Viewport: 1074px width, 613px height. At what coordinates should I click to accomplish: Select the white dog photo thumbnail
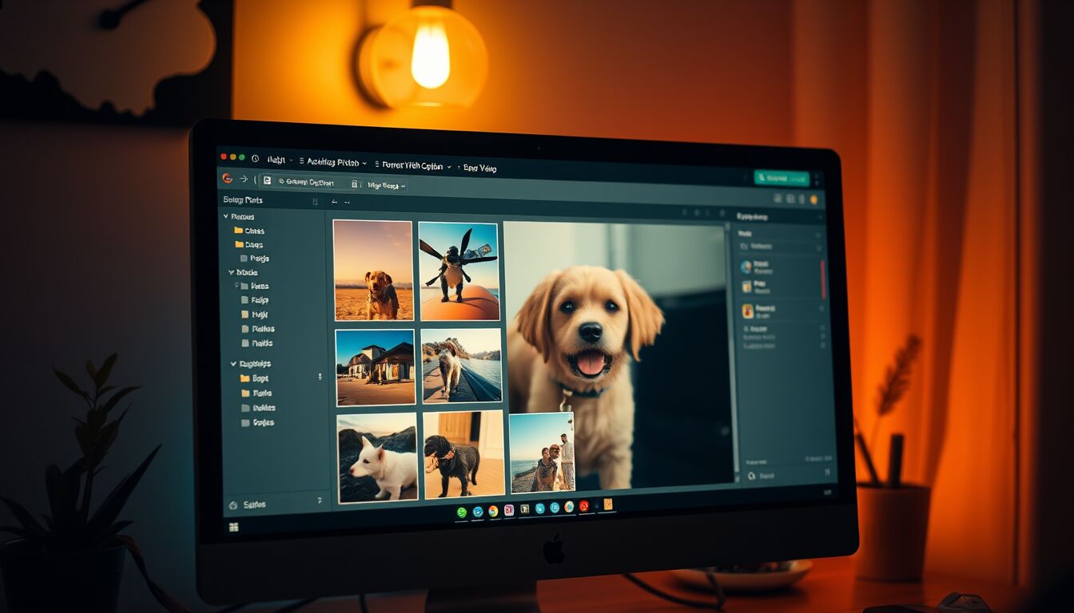click(x=377, y=458)
